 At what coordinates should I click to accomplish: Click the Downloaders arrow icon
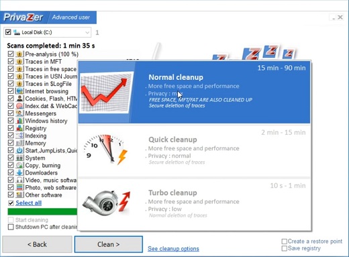(x=19, y=172)
